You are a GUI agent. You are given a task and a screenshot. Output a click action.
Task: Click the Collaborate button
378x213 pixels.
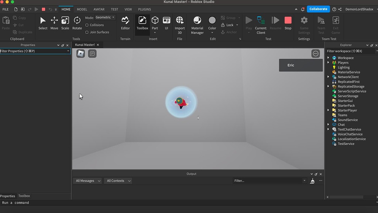coord(318,9)
